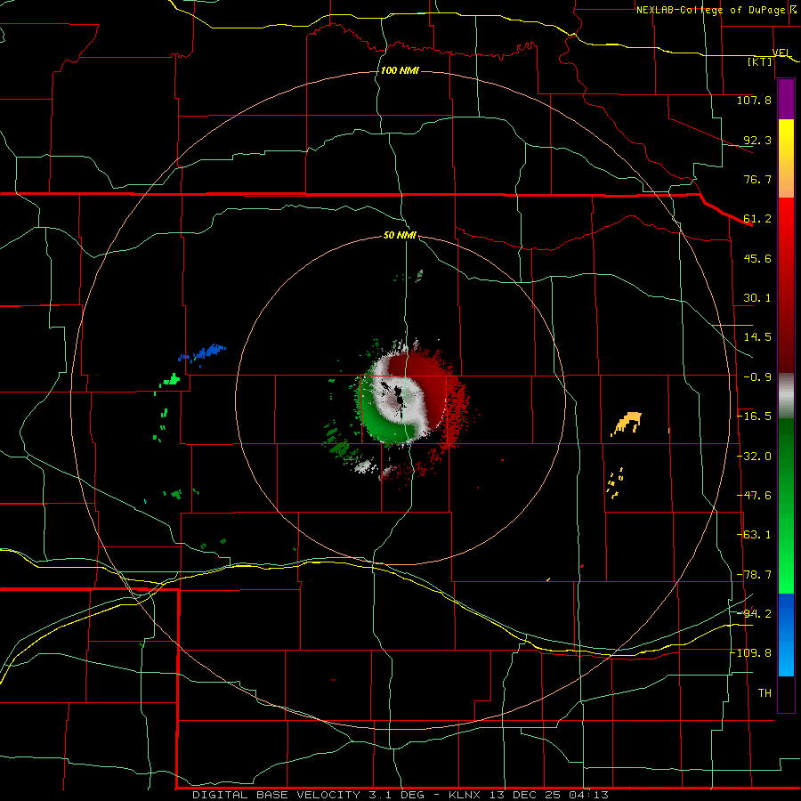Select the 61.2 velocity scale value
The width and height of the screenshot is (801, 801).
pos(757,219)
